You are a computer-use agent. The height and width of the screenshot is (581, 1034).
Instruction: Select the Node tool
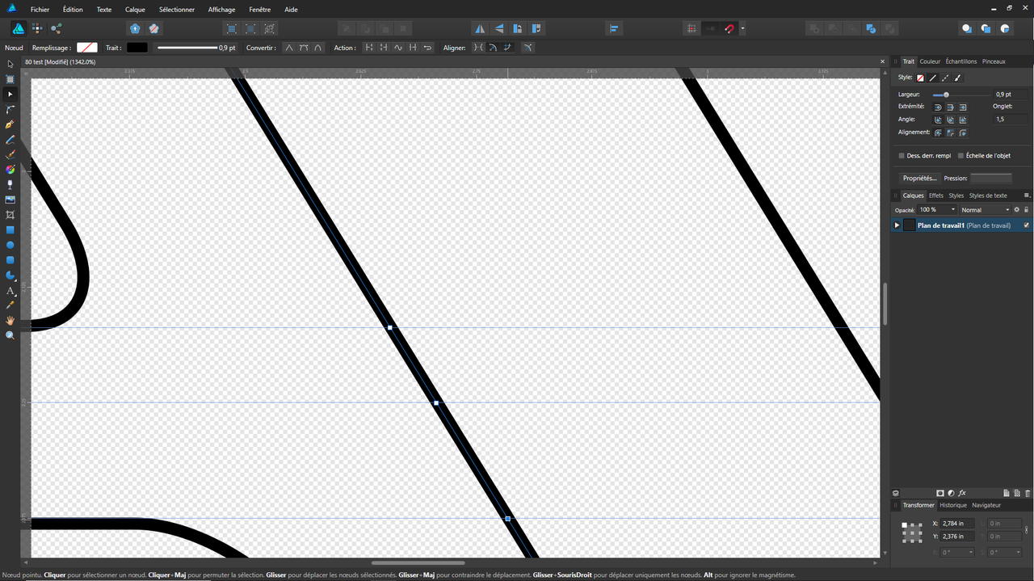(x=11, y=94)
